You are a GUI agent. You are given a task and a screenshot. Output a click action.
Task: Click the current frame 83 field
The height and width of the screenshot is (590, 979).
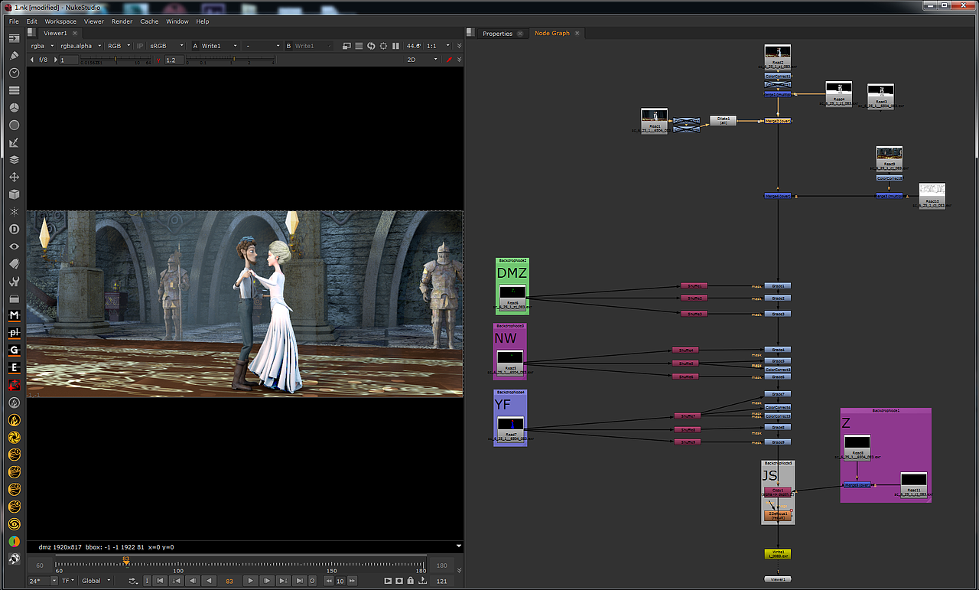[229, 581]
